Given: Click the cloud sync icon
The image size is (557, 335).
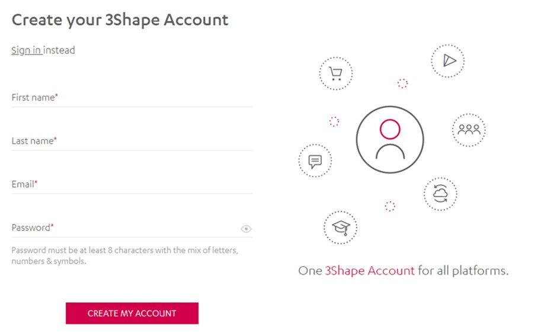Looking at the screenshot, I should pos(440,194).
